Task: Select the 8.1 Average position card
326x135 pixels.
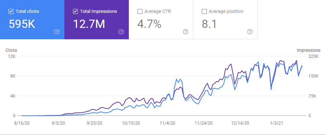Action: [x=225, y=20]
